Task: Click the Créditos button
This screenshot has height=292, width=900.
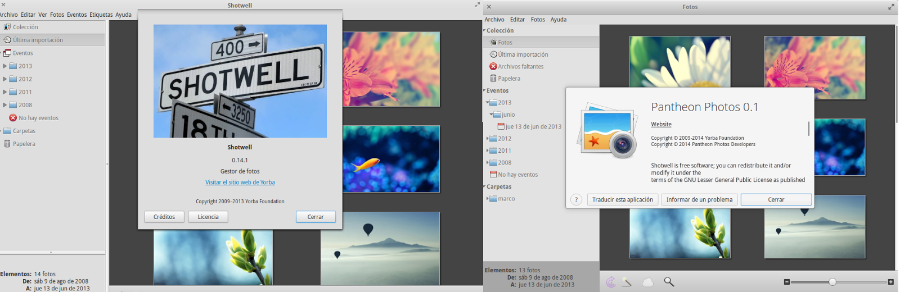Action: coord(164,217)
